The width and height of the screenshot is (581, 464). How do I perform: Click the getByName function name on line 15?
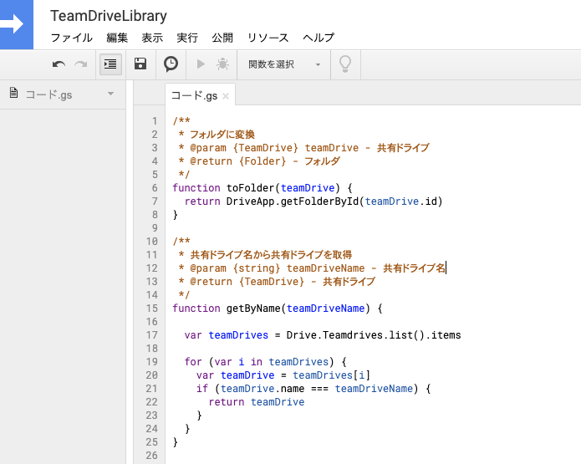tap(253, 308)
